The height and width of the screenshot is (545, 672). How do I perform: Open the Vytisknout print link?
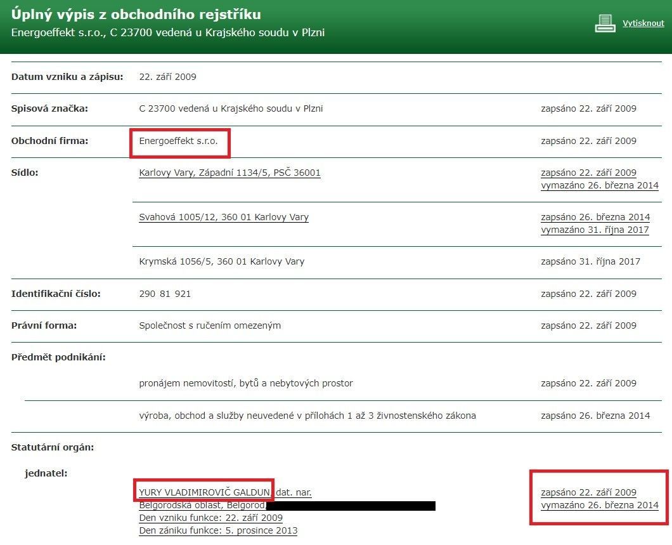(643, 23)
